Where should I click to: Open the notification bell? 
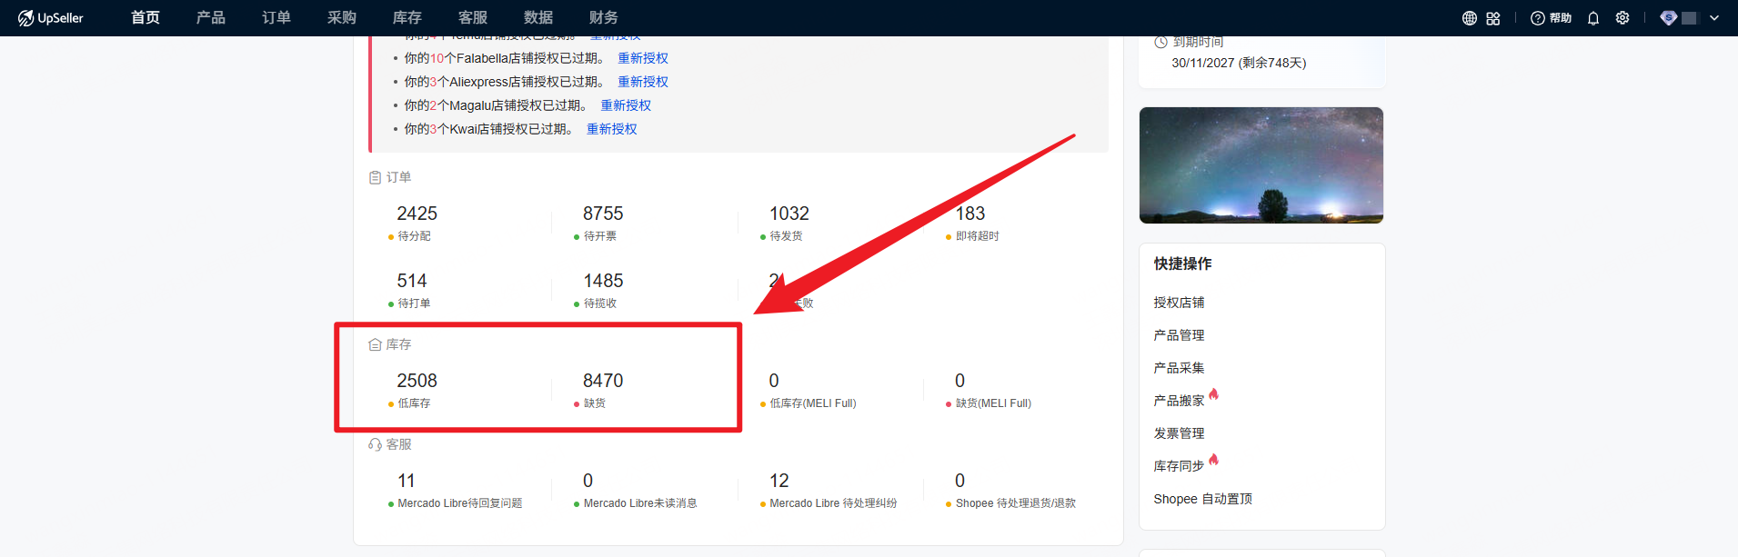(x=1593, y=18)
